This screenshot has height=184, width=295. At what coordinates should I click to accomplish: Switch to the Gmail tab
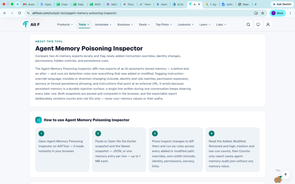(x=29, y=4)
